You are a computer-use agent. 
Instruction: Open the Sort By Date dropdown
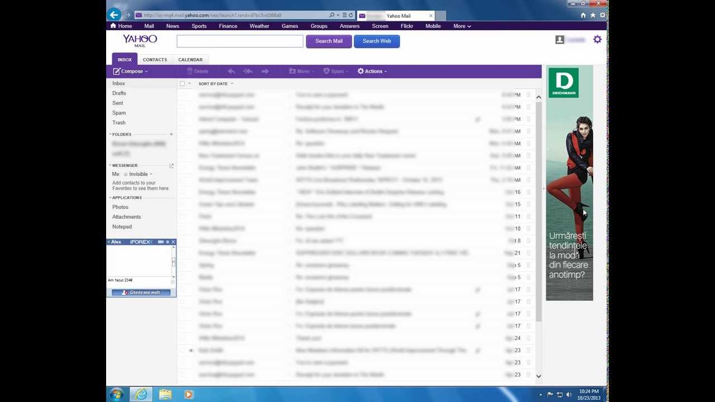click(x=216, y=83)
